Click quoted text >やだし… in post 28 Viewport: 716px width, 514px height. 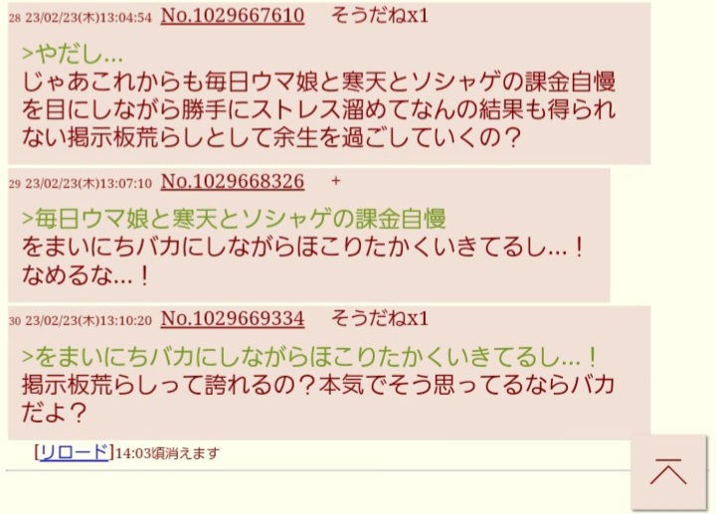[73, 54]
